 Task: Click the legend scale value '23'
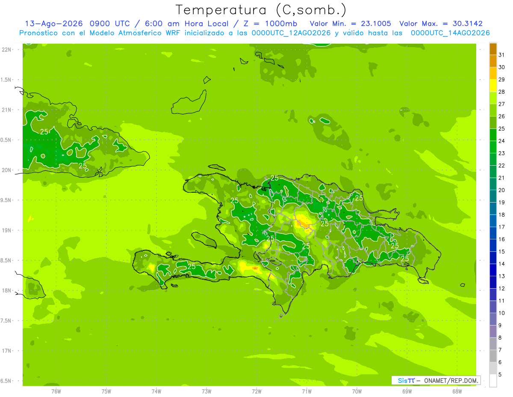pyautogui.click(x=502, y=153)
